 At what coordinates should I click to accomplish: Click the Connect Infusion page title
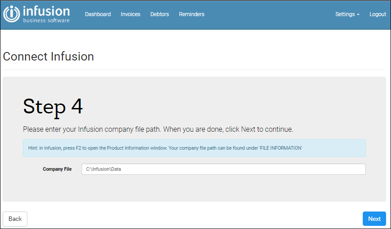tap(48, 56)
